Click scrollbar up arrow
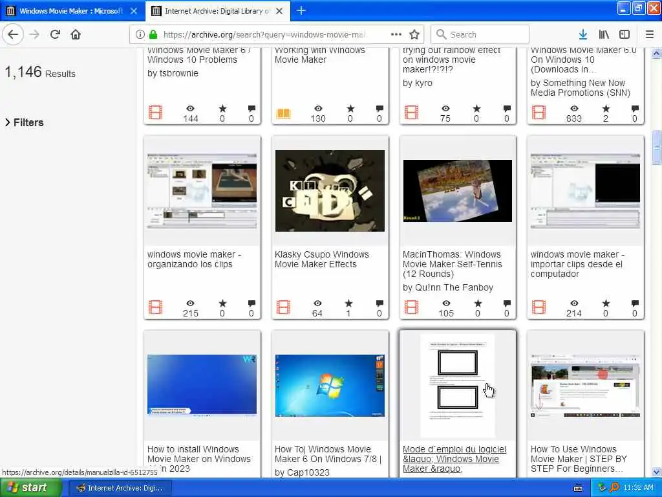 click(657, 53)
